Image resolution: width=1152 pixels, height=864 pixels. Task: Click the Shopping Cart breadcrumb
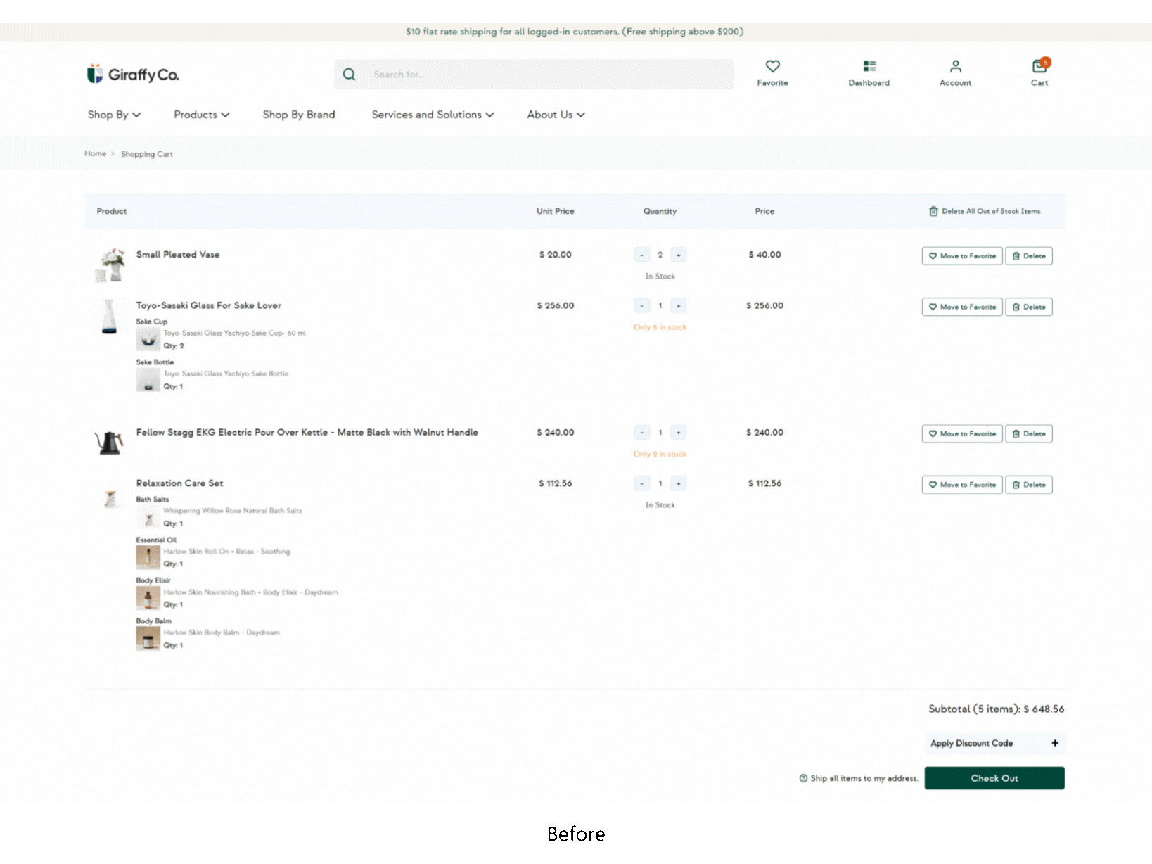pyautogui.click(x=146, y=154)
